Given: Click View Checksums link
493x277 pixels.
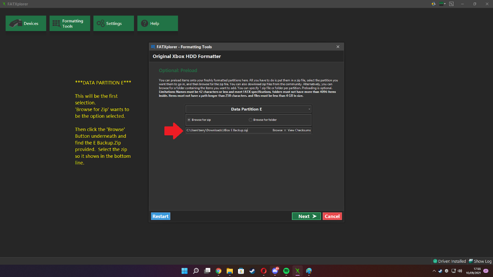Looking at the screenshot, I should [299, 130].
